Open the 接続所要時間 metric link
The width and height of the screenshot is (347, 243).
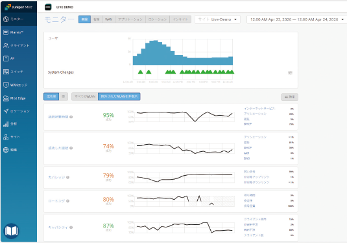click(58, 117)
